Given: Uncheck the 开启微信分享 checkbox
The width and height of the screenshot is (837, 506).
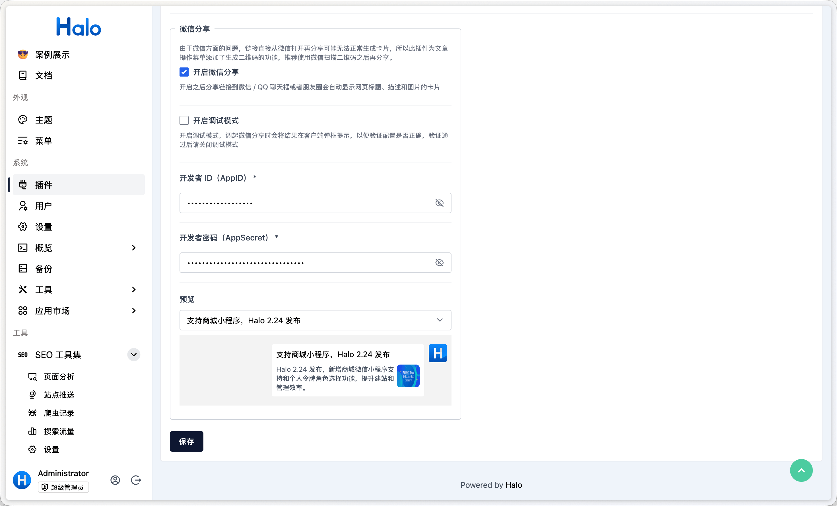Looking at the screenshot, I should (x=184, y=72).
